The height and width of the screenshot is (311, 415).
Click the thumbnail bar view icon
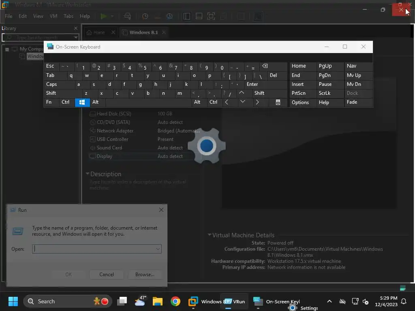pos(199,16)
